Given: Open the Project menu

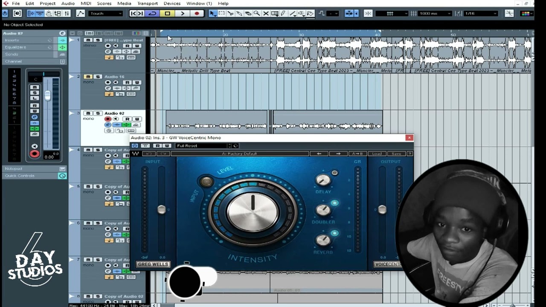Looking at the screenshot, I should coord(47,3).
